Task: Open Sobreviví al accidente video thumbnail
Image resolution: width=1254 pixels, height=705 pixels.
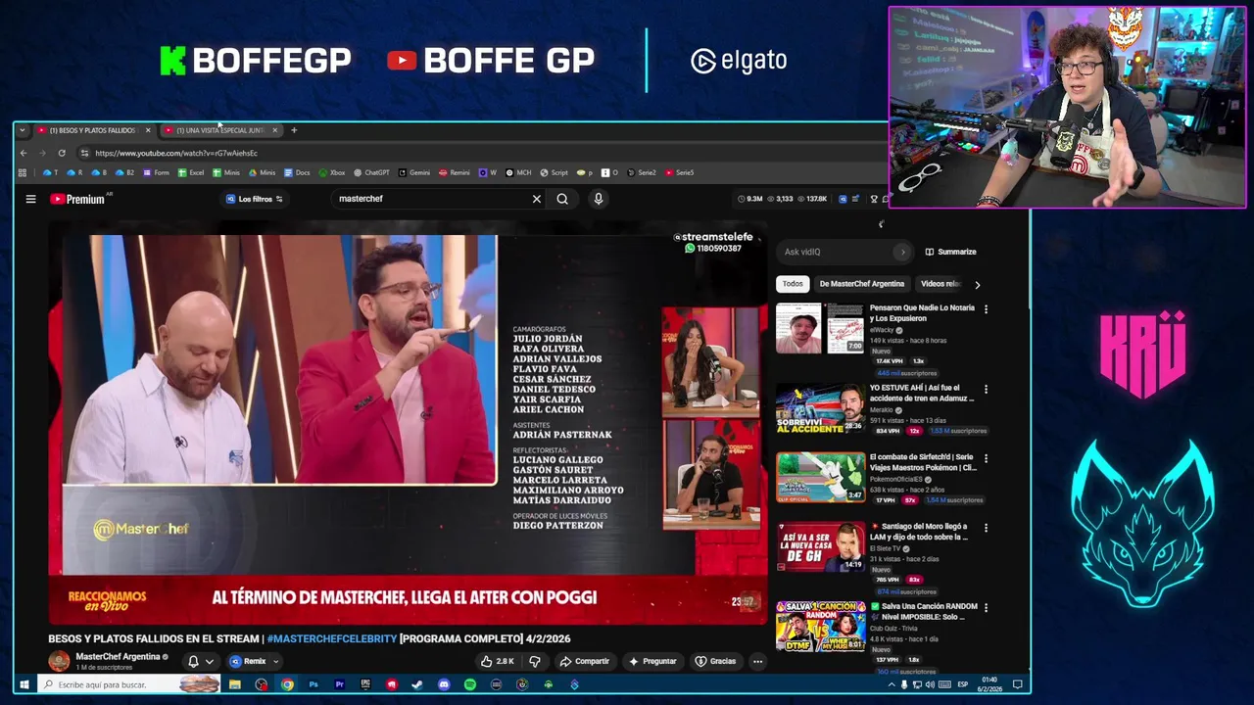Action: [821, 408]
